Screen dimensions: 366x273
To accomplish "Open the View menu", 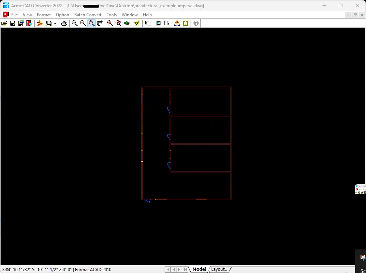I will (27, 15).
